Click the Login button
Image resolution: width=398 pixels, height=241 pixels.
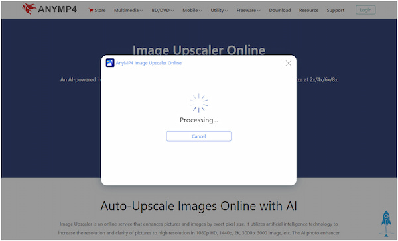tap(365, 10)
